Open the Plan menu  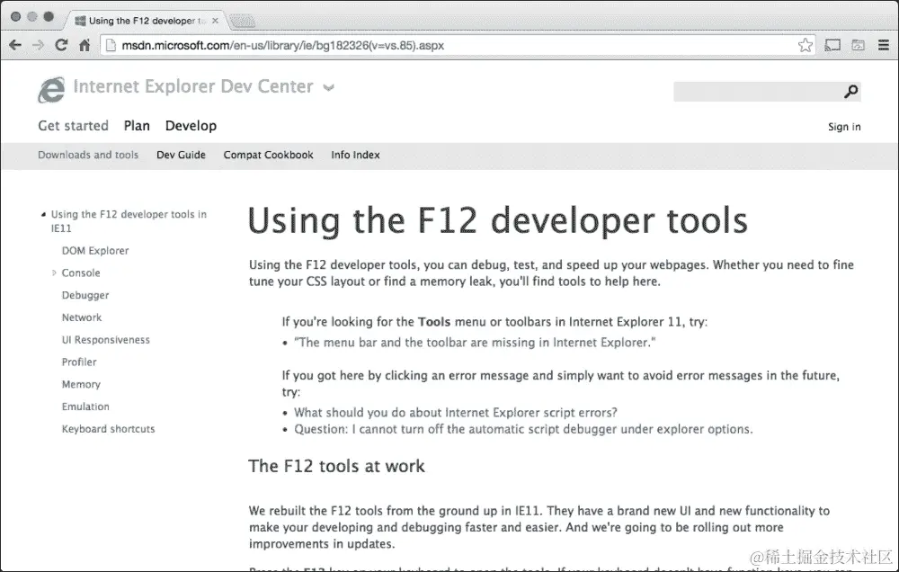[x=137, y=126]
